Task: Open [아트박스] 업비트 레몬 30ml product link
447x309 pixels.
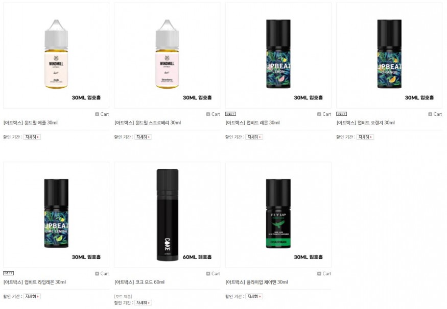Action: tap(252, 123)
